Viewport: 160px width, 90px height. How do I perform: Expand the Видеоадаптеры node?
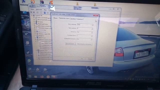click(34, 24)
